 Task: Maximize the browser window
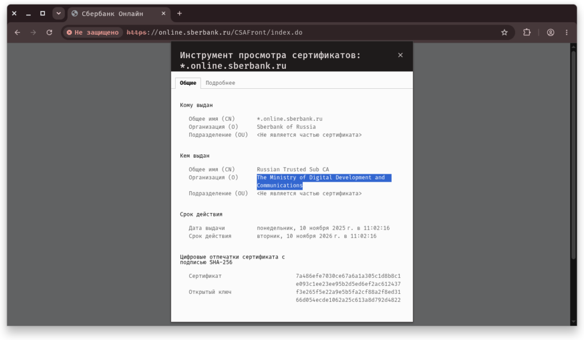pyautogui.click(x=42, y=14)
